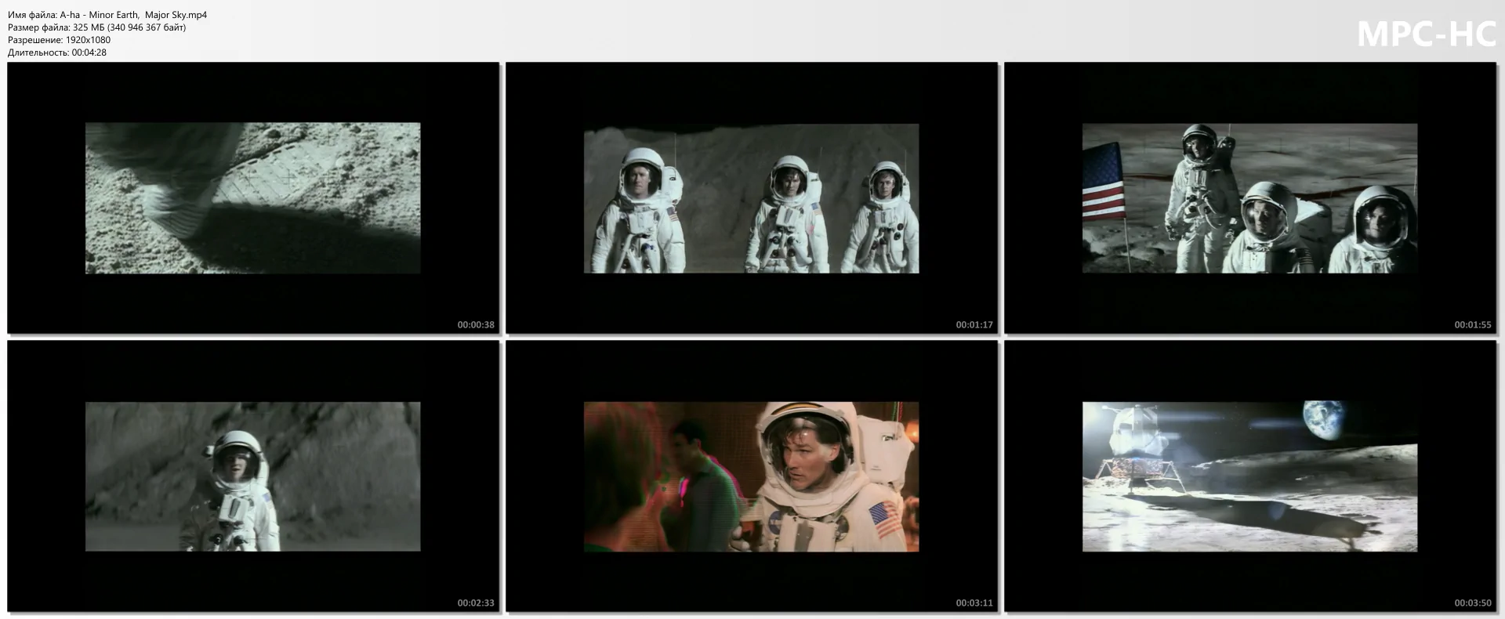Open the thumbnail at 00:00:38 showing footprint
This screenshot has height=619, width=1505.
point(253,198)
